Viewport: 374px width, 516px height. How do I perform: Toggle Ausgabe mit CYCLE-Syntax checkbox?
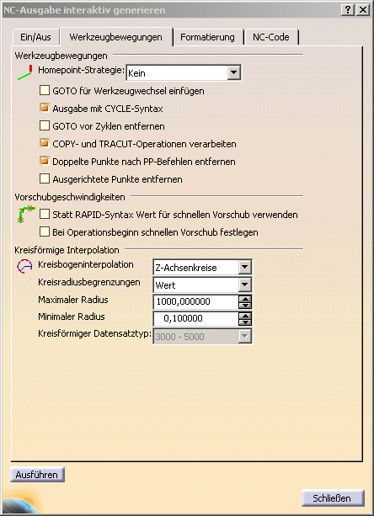tap(45, 108)
